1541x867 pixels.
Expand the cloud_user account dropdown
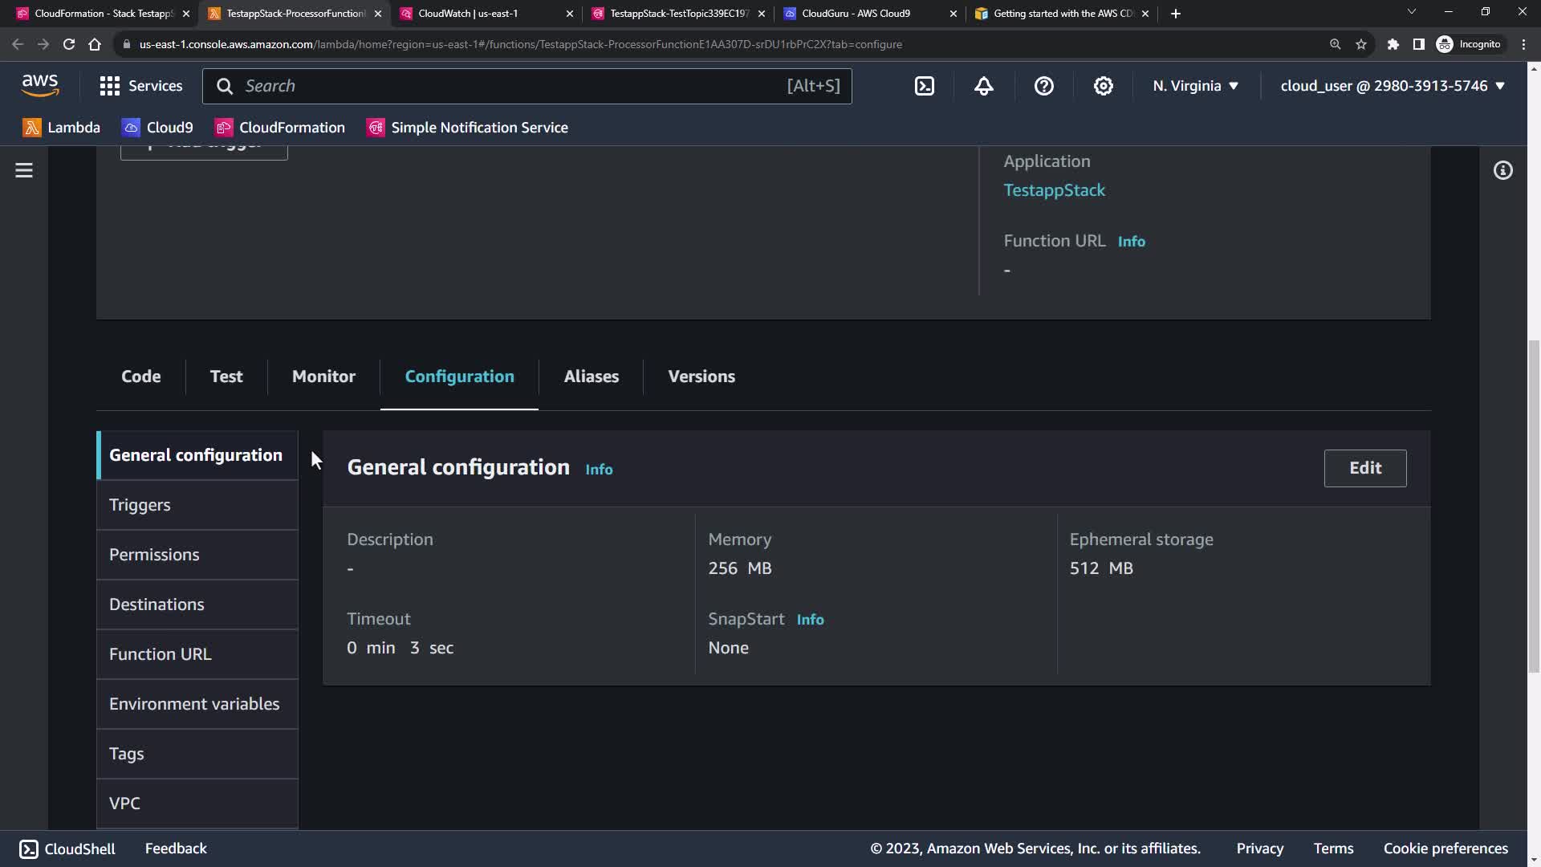pos(1392,86)
